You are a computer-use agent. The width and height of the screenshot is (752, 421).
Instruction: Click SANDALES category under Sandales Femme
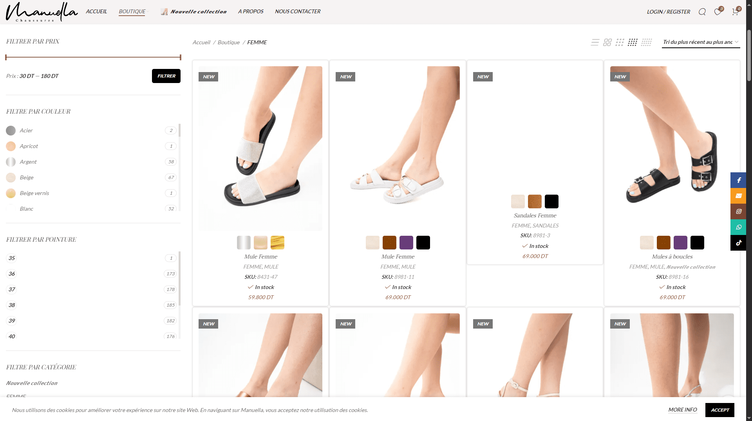[x=546, y=226]
